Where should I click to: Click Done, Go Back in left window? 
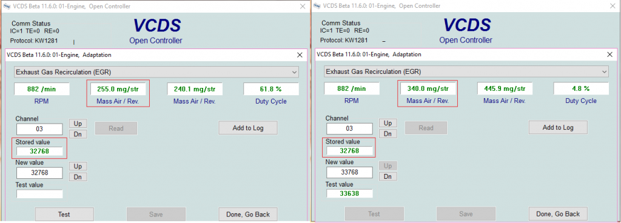tap(248, 215)
